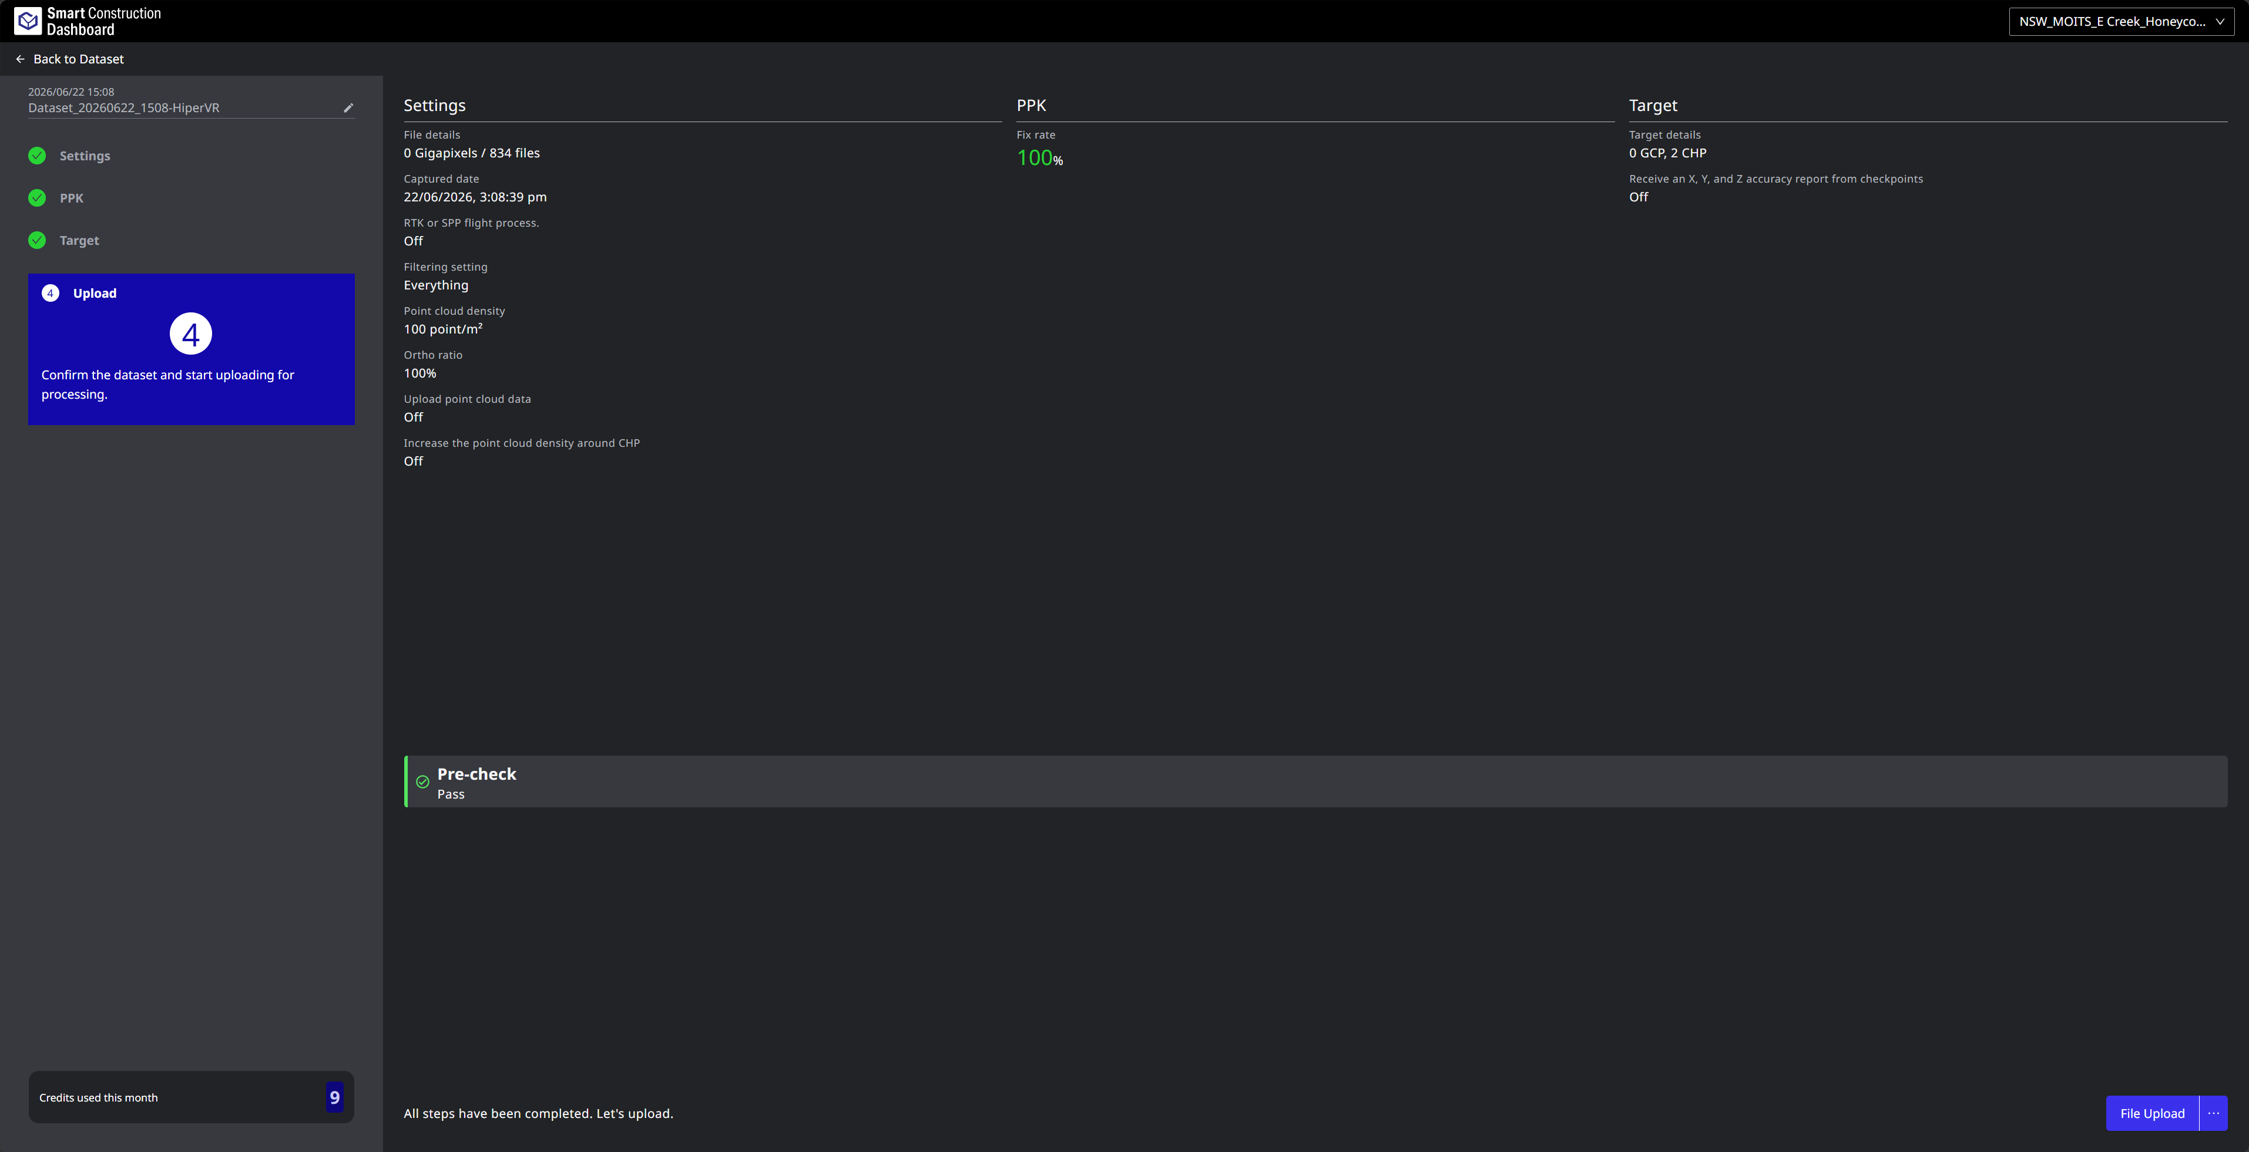The height and width of the screenshot is (1152, 2249).
Task: Go to the Settings step
Action: (x=85, y=156)
